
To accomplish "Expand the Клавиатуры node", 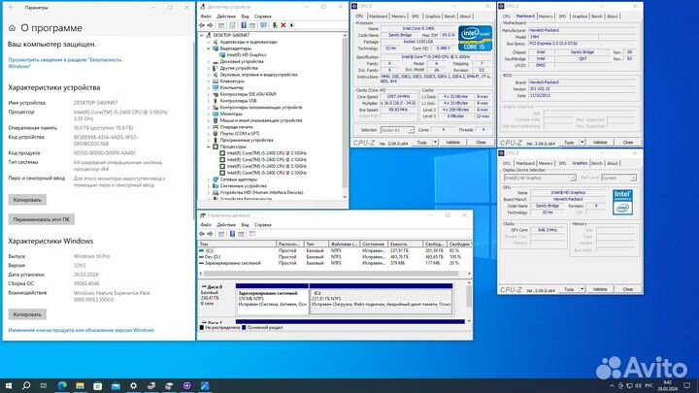I will (209, 82).
